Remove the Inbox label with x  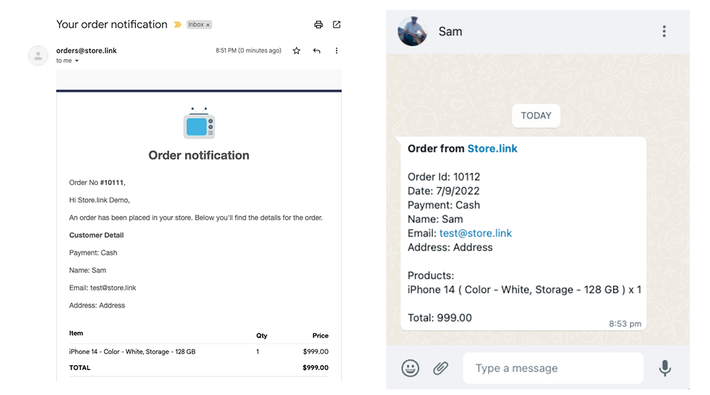pyautogui.click(x=208, y=25)
